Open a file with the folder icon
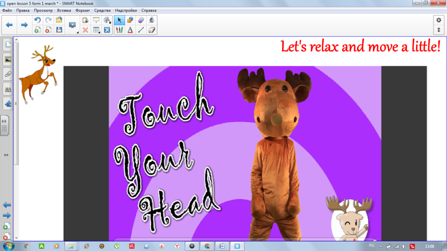 tap(59, 20)
